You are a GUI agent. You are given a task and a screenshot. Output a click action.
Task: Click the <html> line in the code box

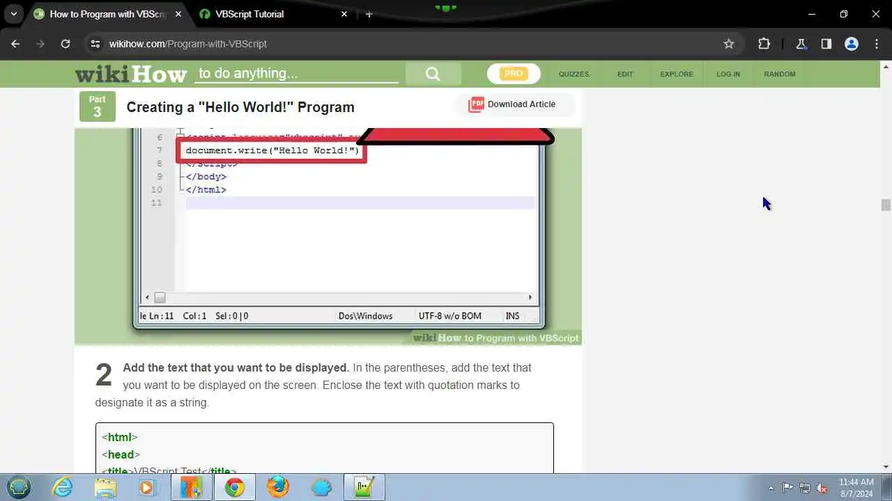point(120,437)
